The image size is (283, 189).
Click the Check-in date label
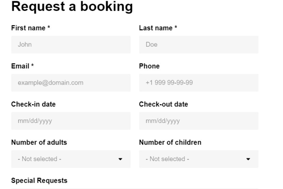[x=34, y=104]
